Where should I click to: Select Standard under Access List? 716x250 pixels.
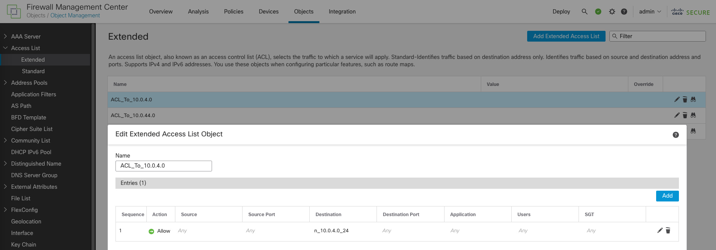[x=33, y=71]
